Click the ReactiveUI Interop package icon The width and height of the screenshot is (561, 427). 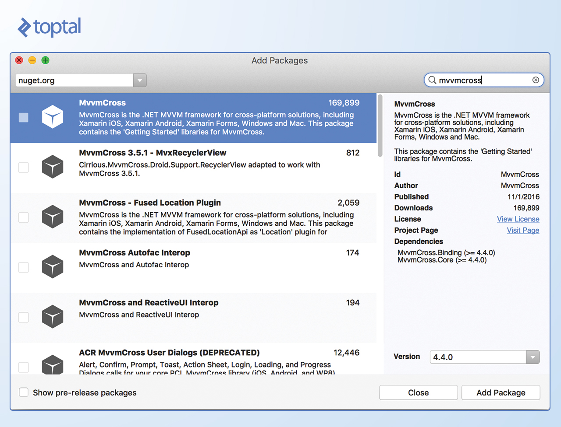[53, 317]
